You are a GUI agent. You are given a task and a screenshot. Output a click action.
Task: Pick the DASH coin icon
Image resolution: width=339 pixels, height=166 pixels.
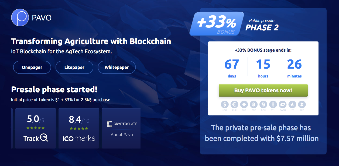283,104
